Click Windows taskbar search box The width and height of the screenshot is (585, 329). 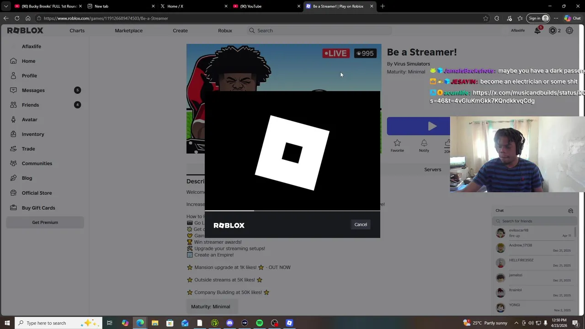pyautogui.click(x=58, y=323)
